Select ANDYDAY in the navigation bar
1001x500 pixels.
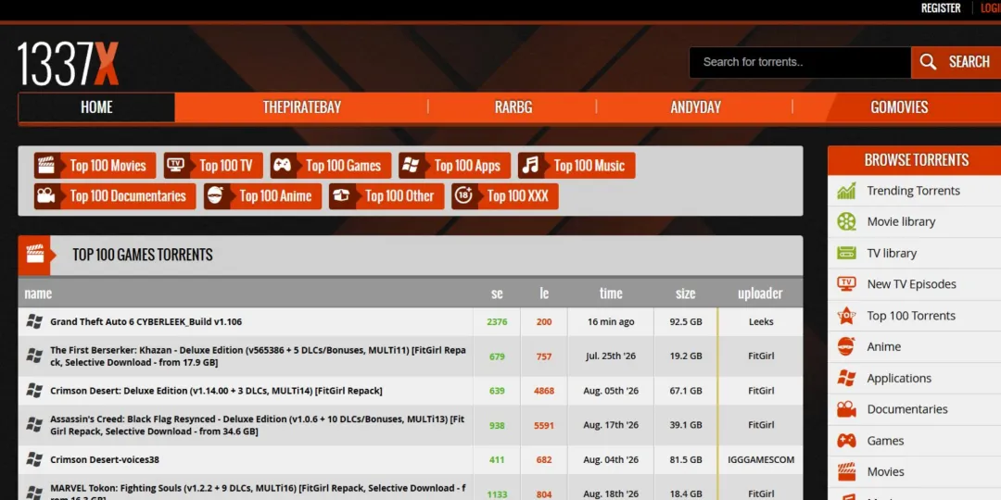695,107
